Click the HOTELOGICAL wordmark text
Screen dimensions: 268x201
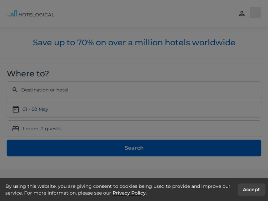coord(36,15)
